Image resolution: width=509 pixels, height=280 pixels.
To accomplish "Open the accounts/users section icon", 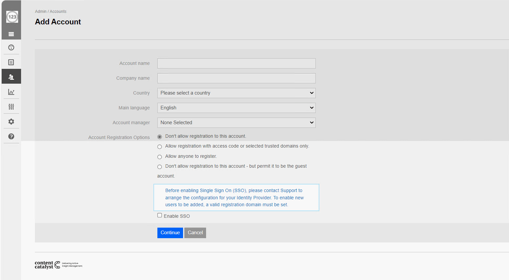I will pyautogui.click(x=11, y=76).
